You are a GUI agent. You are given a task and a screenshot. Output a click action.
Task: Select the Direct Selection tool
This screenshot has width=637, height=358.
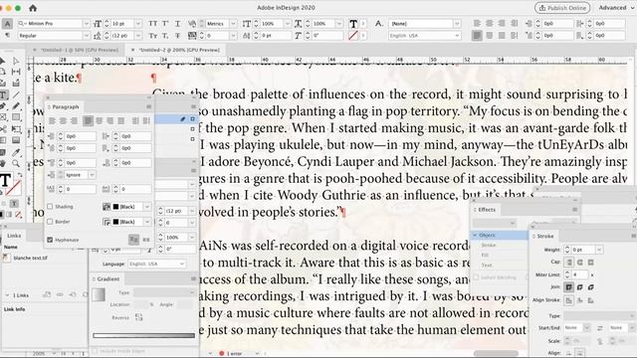pos(16,61)
